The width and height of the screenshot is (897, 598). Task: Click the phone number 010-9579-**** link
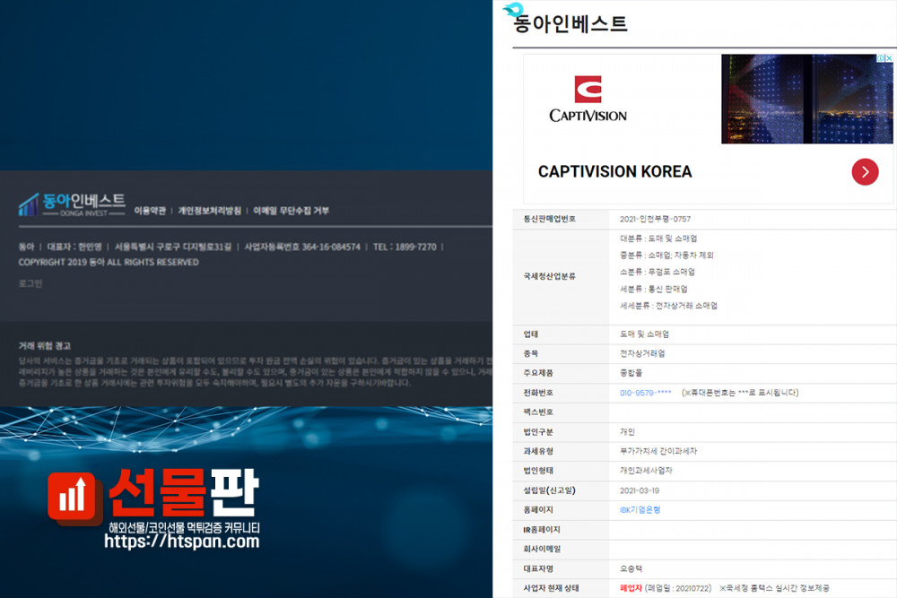click(x=645, y=393)
